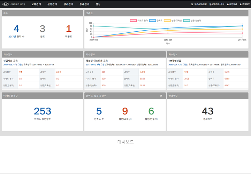Image resolution: width=251 pixels, height=174 pixels.
Task: Toggle the 이해도 평가 legend swatch
Action: 133,21
